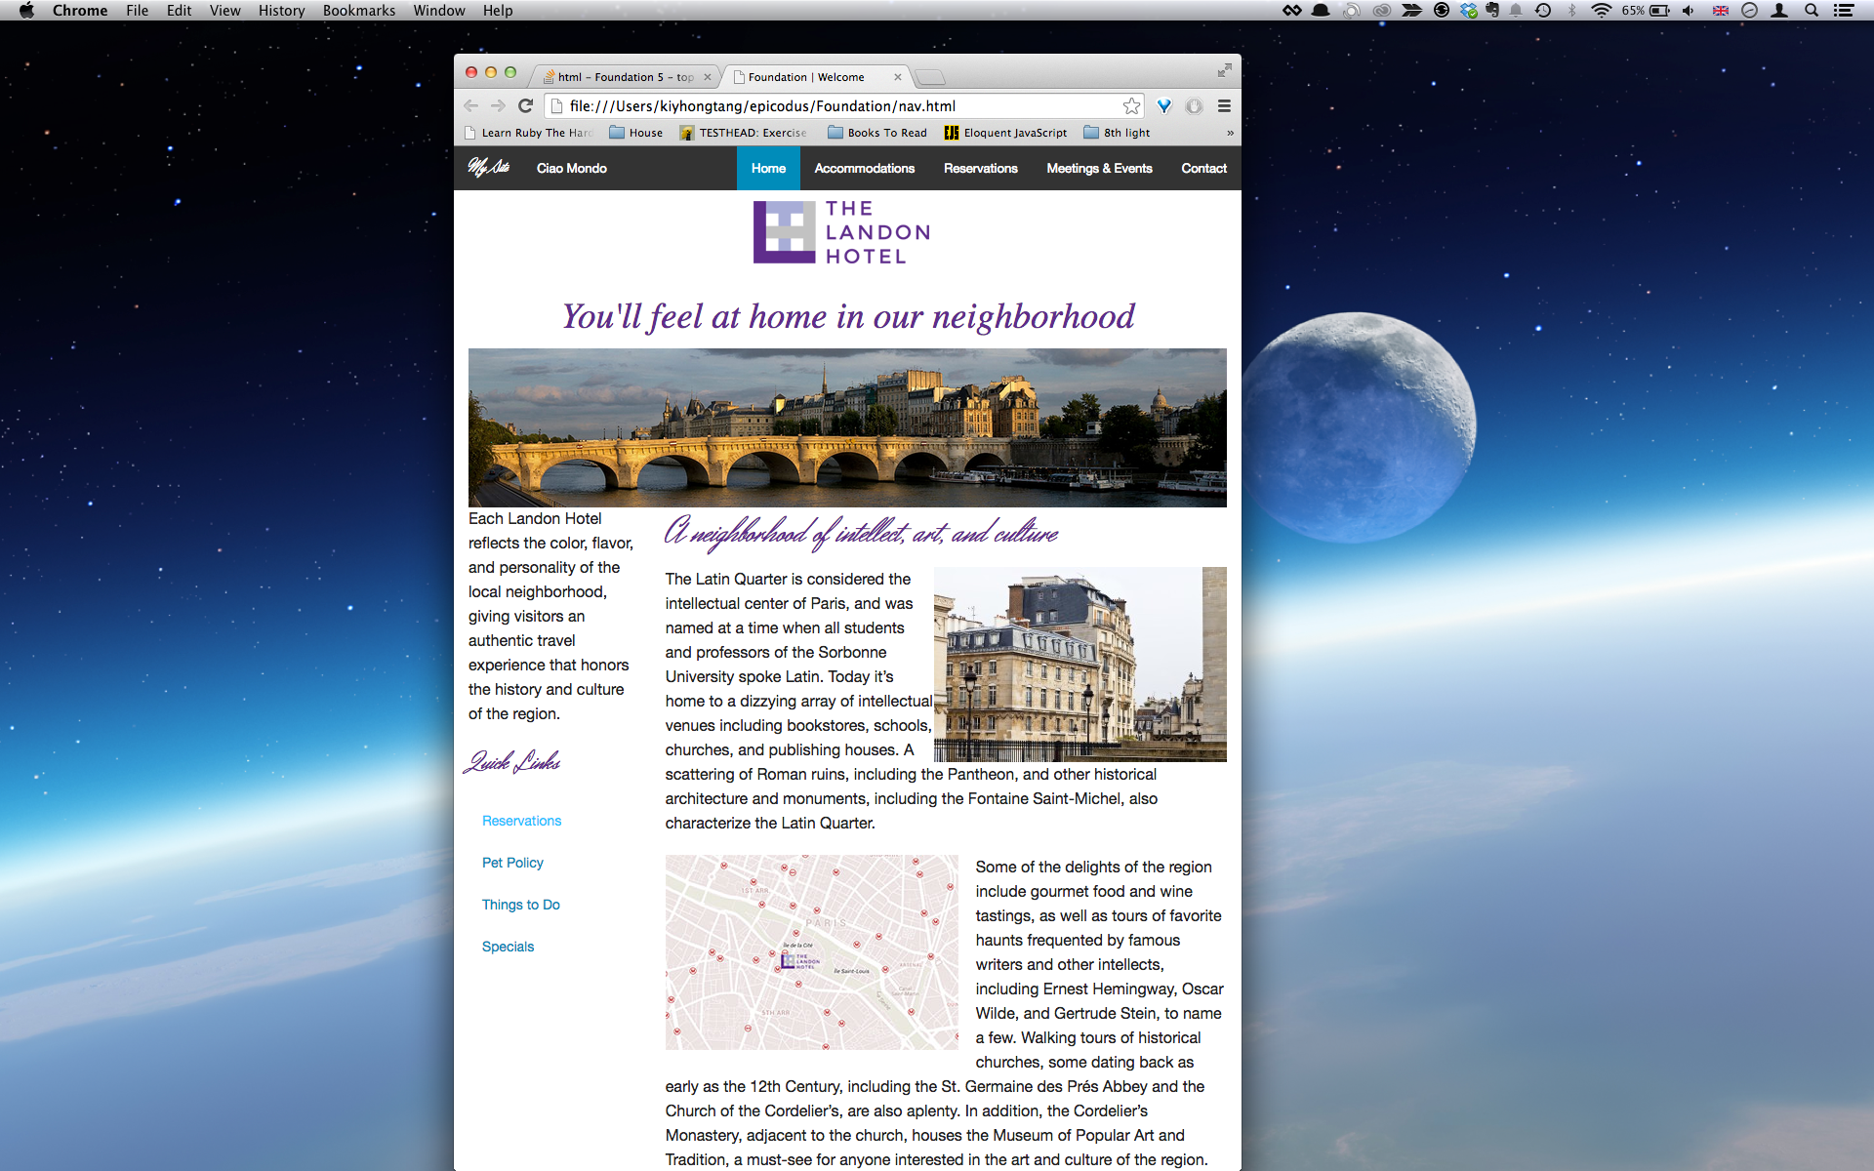Click the Accommodations nav link
Viewport: 1874px width, 1171px height.
pos(864,168)
